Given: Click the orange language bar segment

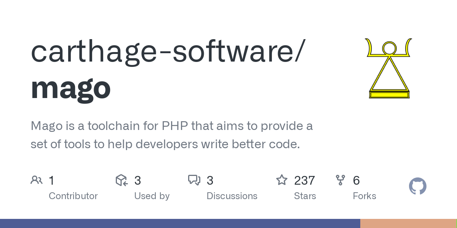Looking at the screenshot, I should click(x=407, y=223).
